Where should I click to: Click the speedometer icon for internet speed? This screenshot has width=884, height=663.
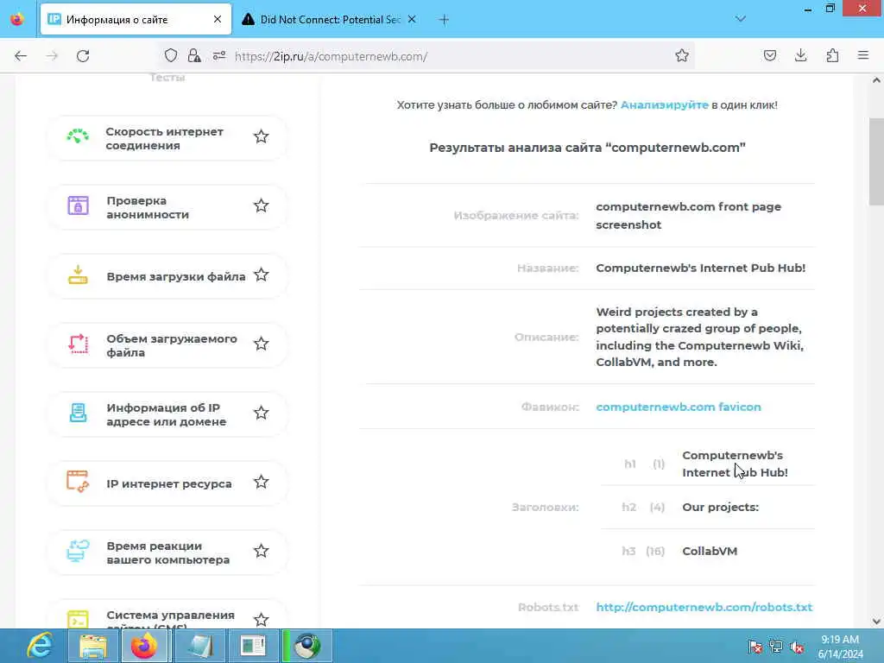(x=78, y=136)
